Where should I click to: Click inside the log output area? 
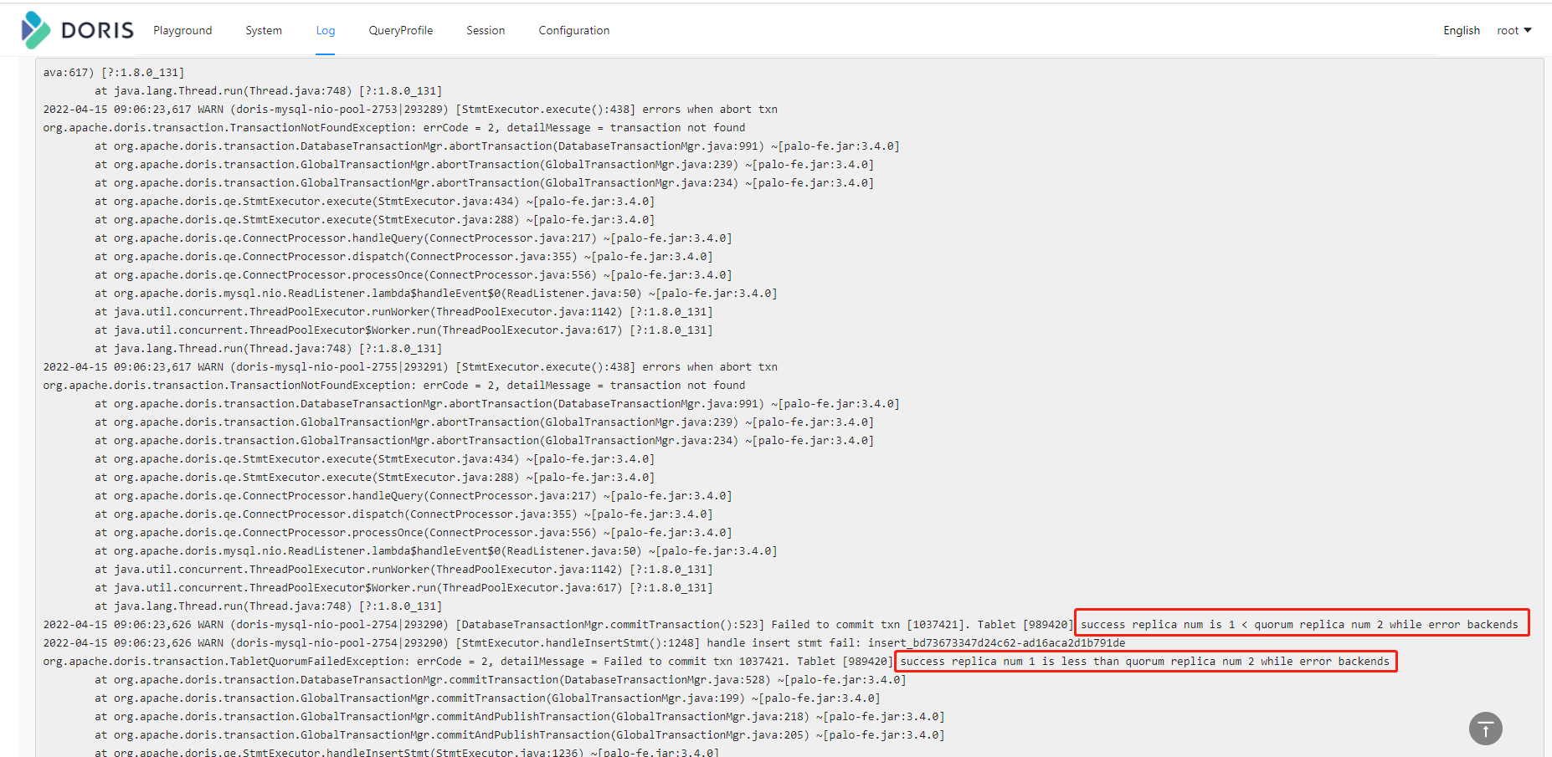pos(753,376)
